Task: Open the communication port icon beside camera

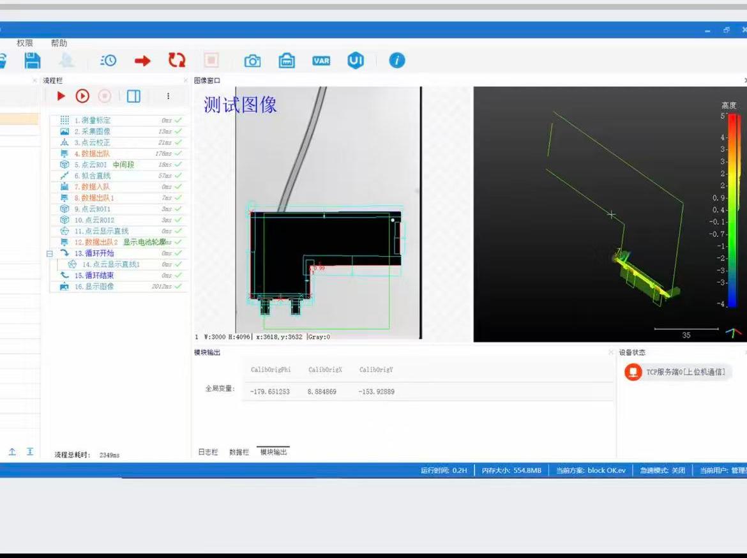Action: [x=287, y=61]
